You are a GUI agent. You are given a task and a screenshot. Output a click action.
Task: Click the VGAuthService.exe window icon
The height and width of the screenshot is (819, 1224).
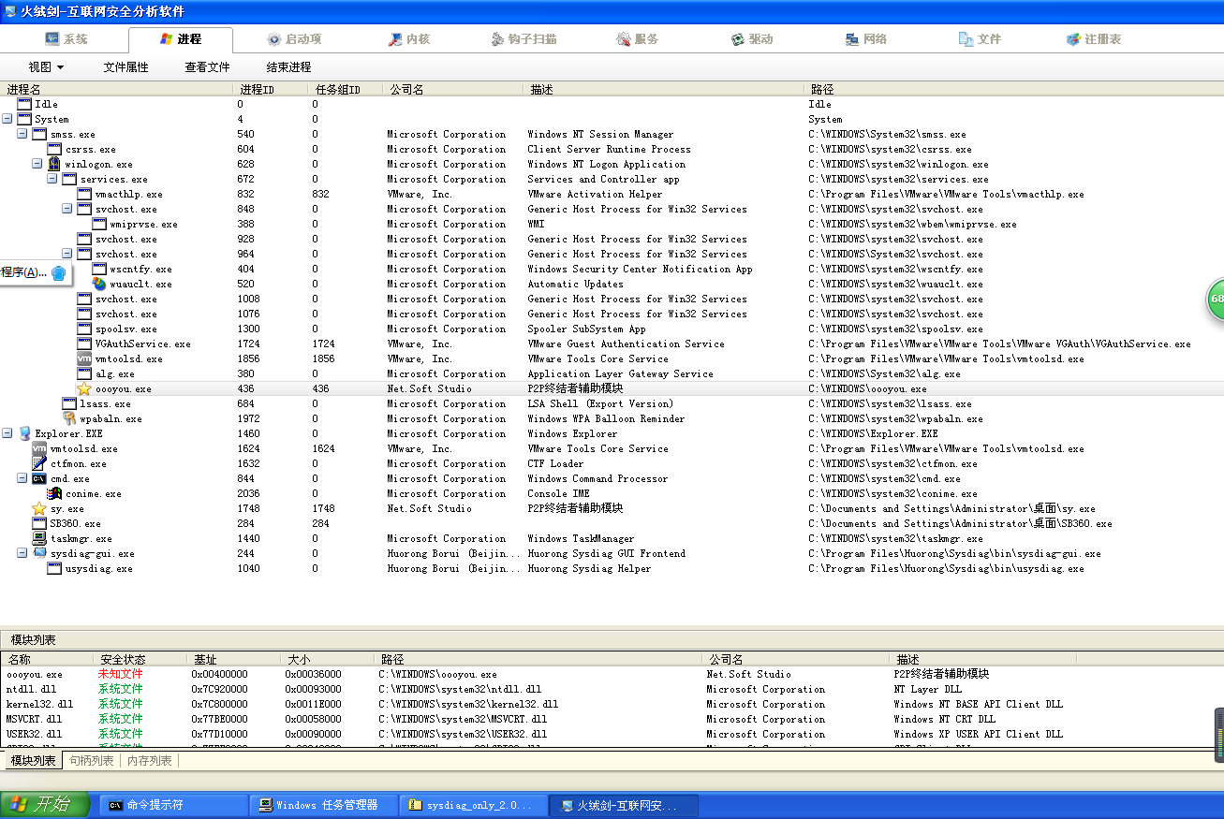click(x=84, y=344)
